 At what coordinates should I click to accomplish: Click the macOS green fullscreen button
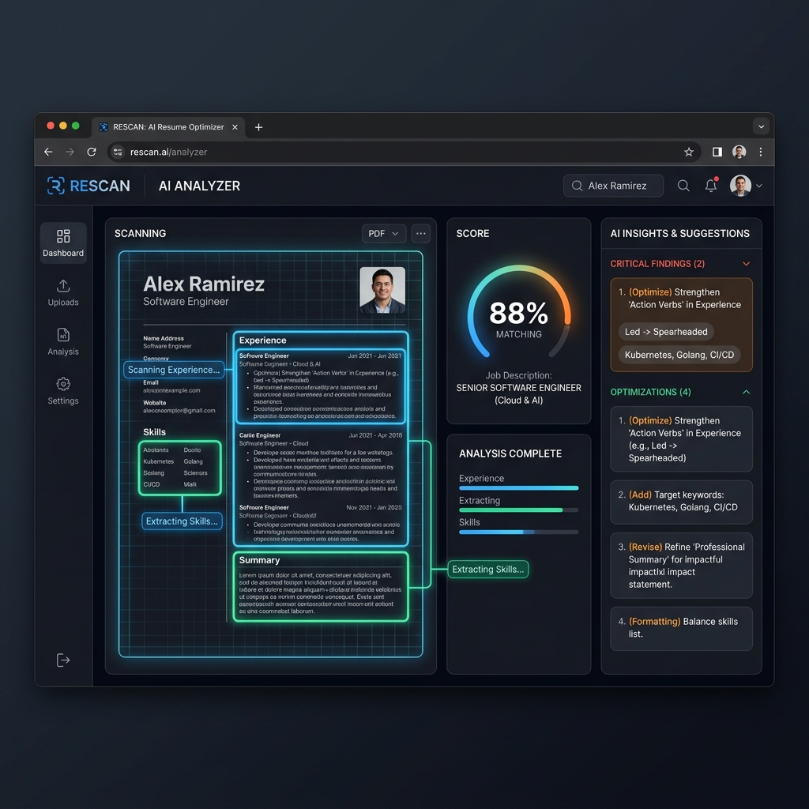(76, 126)
